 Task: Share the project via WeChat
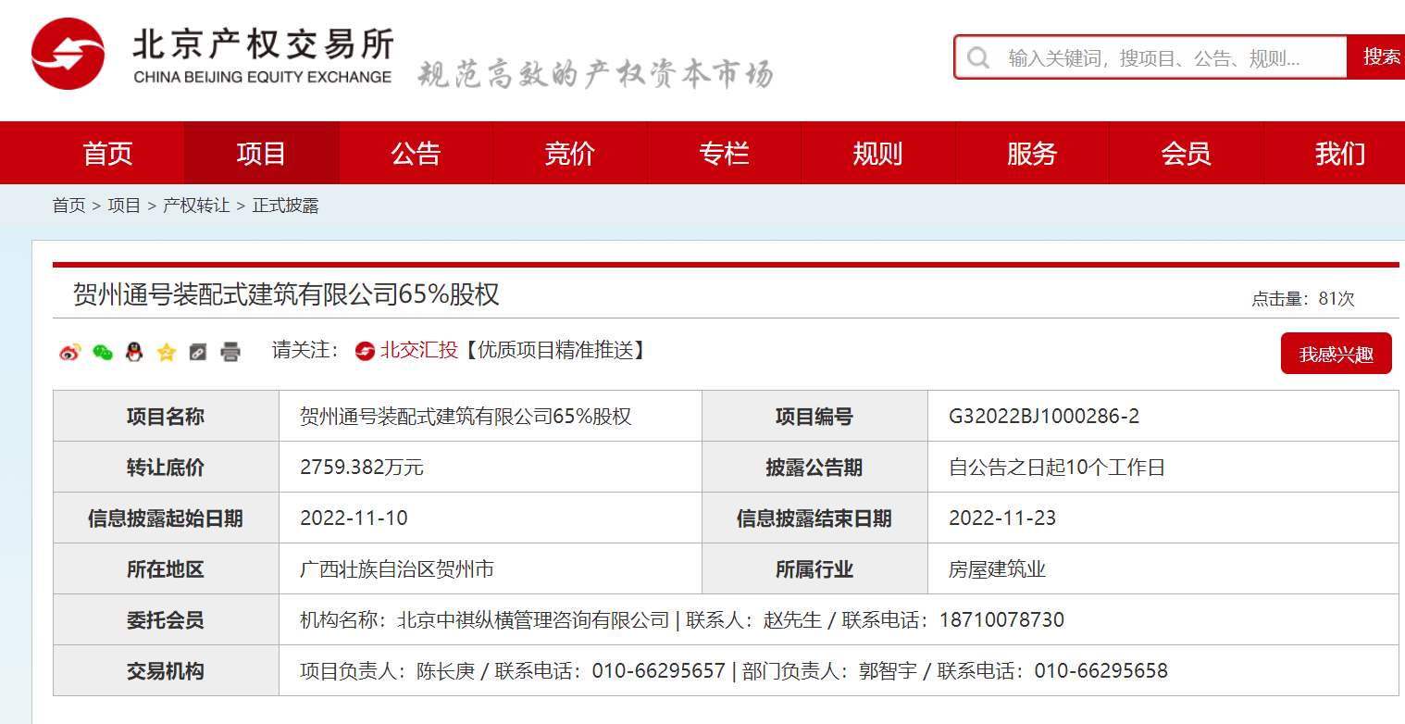coord(102,352)
